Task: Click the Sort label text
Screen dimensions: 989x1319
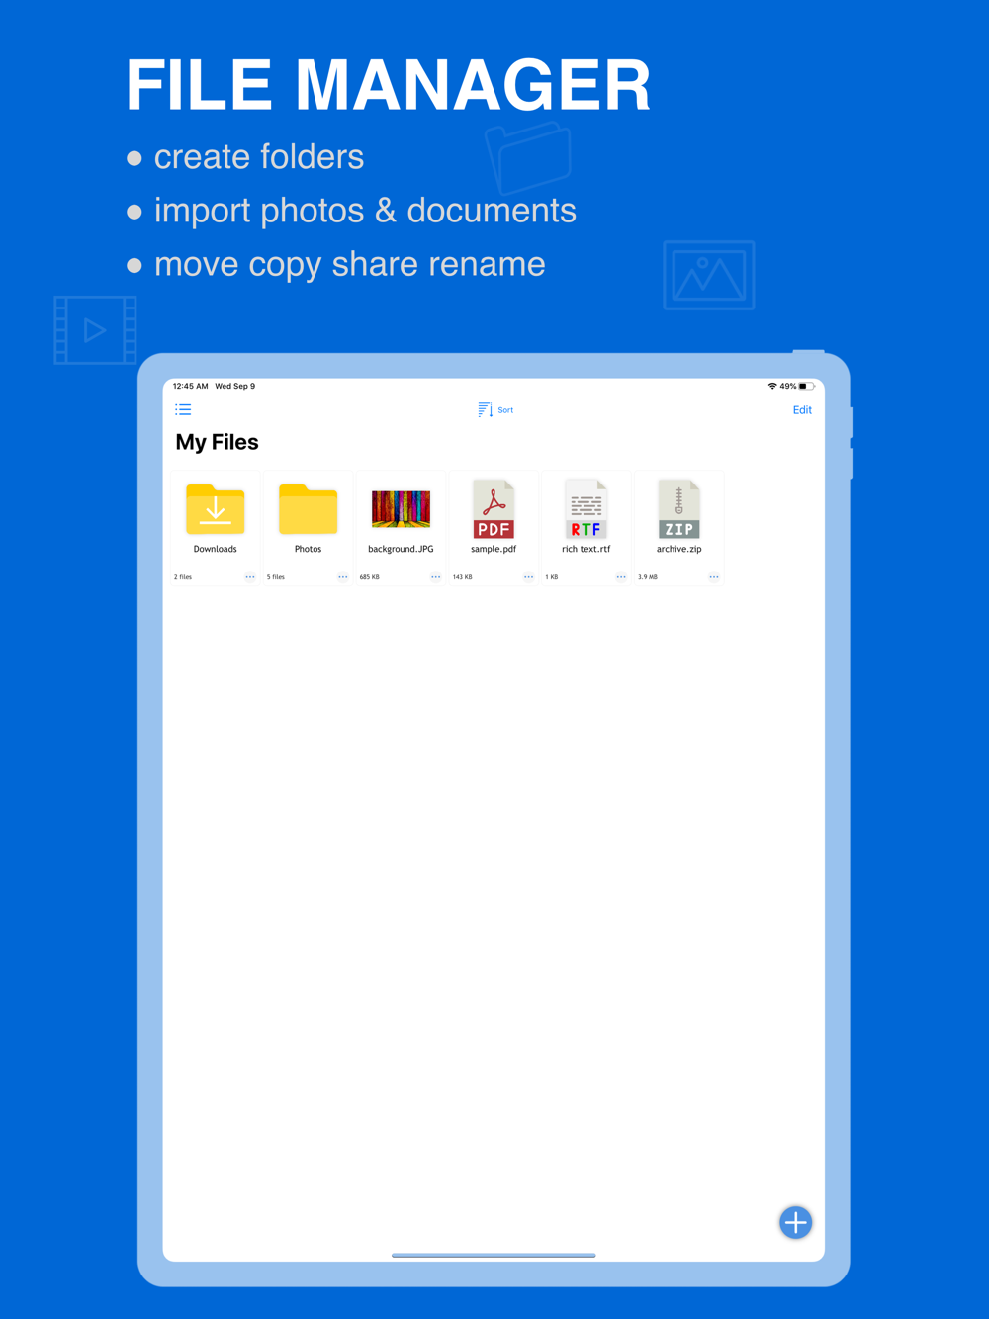Action: tap(505, 410)
